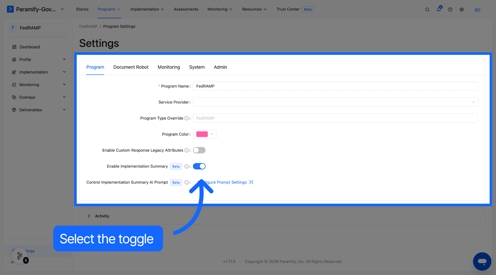Click the Monitoring sidebar icon
Screen dimensions: 496x275
click(14, 85)
